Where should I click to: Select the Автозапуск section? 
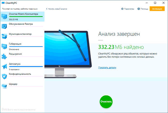pos(22,67)
